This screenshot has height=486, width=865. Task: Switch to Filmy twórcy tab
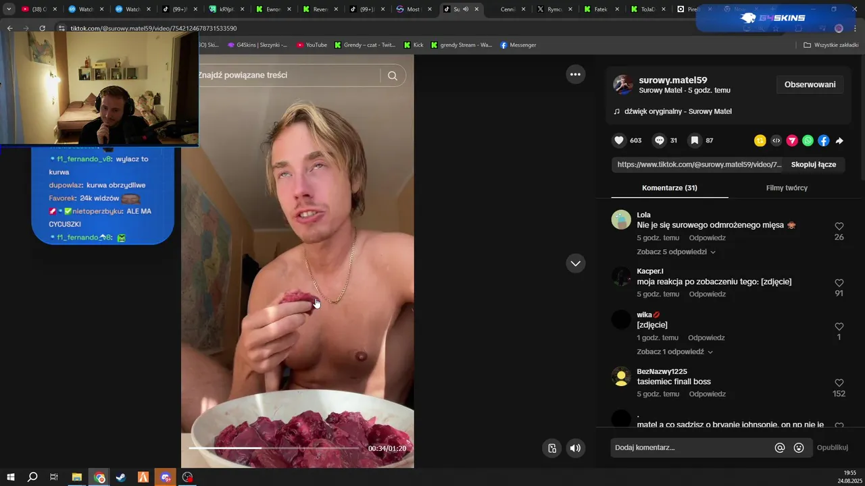pos(787,188)
